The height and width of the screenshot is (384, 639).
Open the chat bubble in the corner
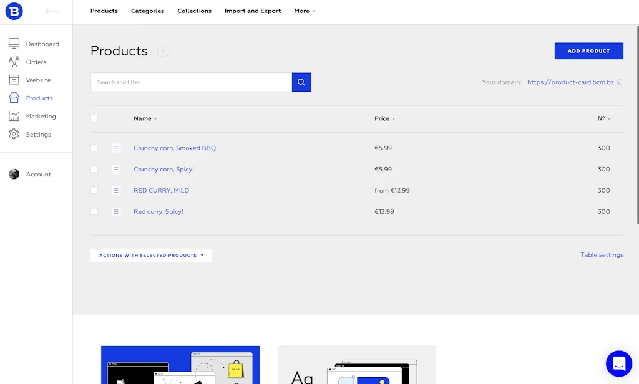tap(618, 363)
